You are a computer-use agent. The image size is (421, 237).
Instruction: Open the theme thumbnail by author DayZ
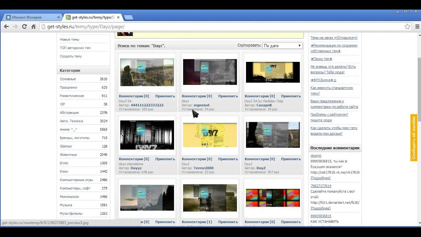273,135
